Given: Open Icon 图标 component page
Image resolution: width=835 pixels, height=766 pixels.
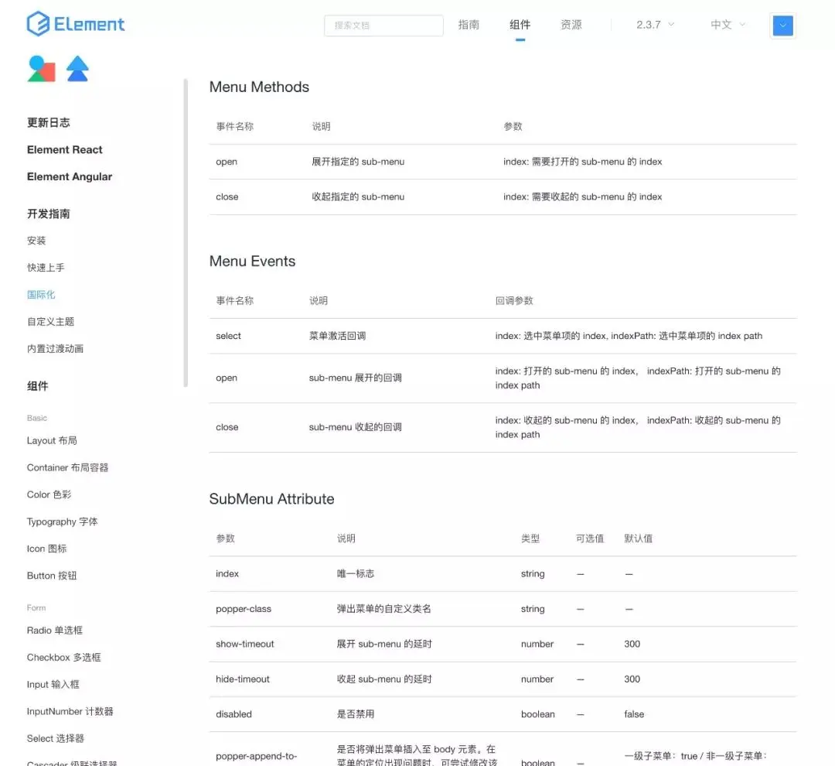Looking at the screenshot, I should [x=47, y=549].
